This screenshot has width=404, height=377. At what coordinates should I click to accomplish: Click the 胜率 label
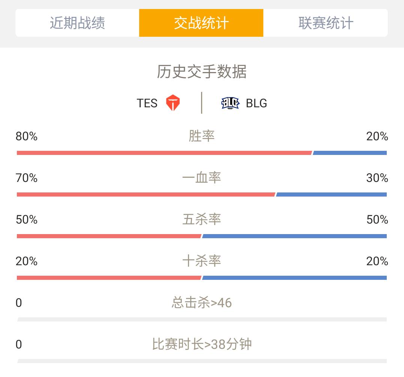click(201, 136)
